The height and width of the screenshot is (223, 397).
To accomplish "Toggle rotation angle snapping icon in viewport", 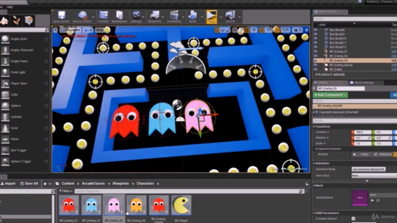I will coord(262,30).
